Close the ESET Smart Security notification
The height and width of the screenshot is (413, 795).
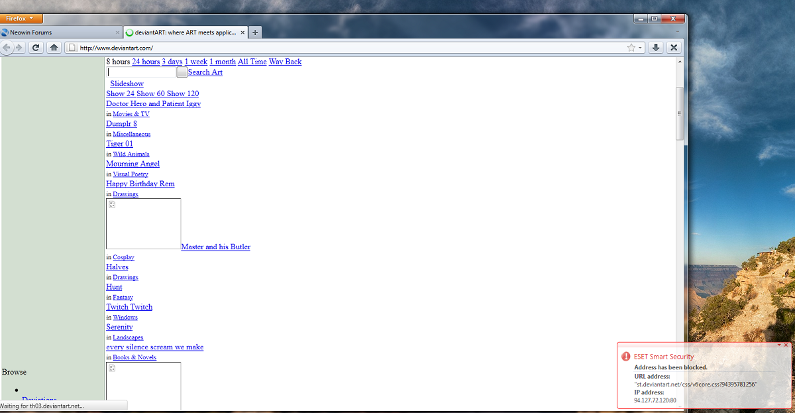tap(786, 345)
